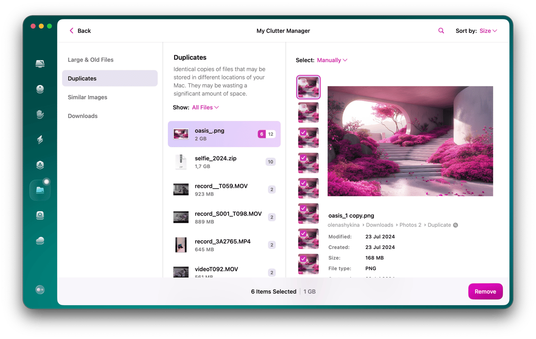Click the record__T059.MOV video icon
The width and height of the screenshot is (536, 339).
point(181,190)
